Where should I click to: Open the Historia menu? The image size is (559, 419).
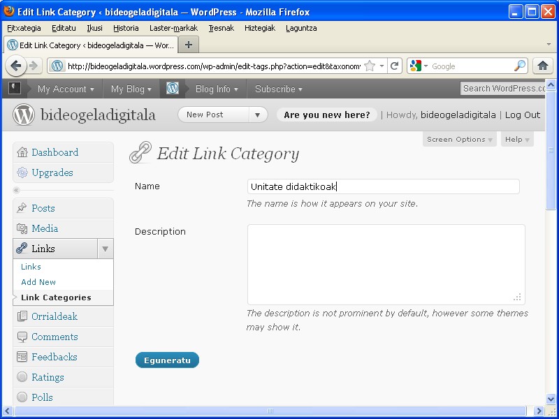click(126, 28)
